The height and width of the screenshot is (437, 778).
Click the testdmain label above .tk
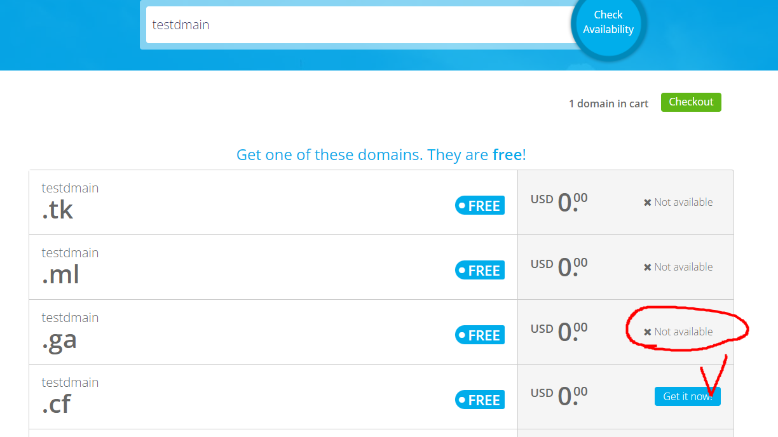click(71, 188)
